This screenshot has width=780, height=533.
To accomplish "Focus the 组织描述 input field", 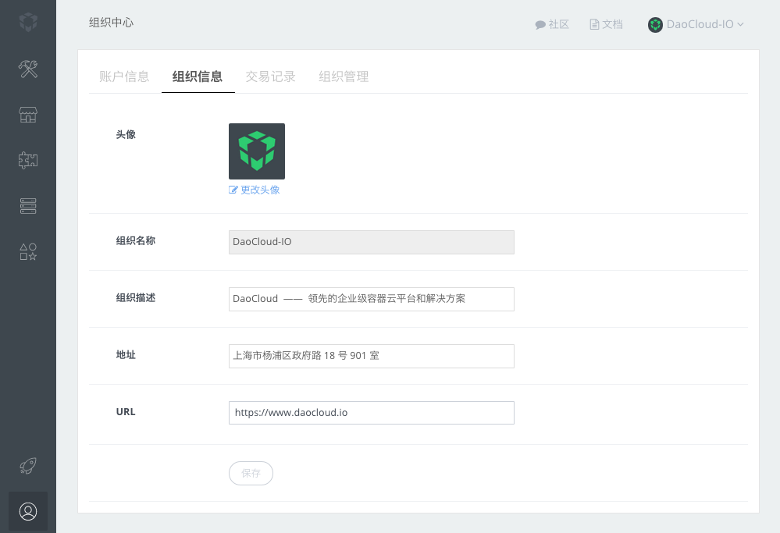I will coord(372,300).
